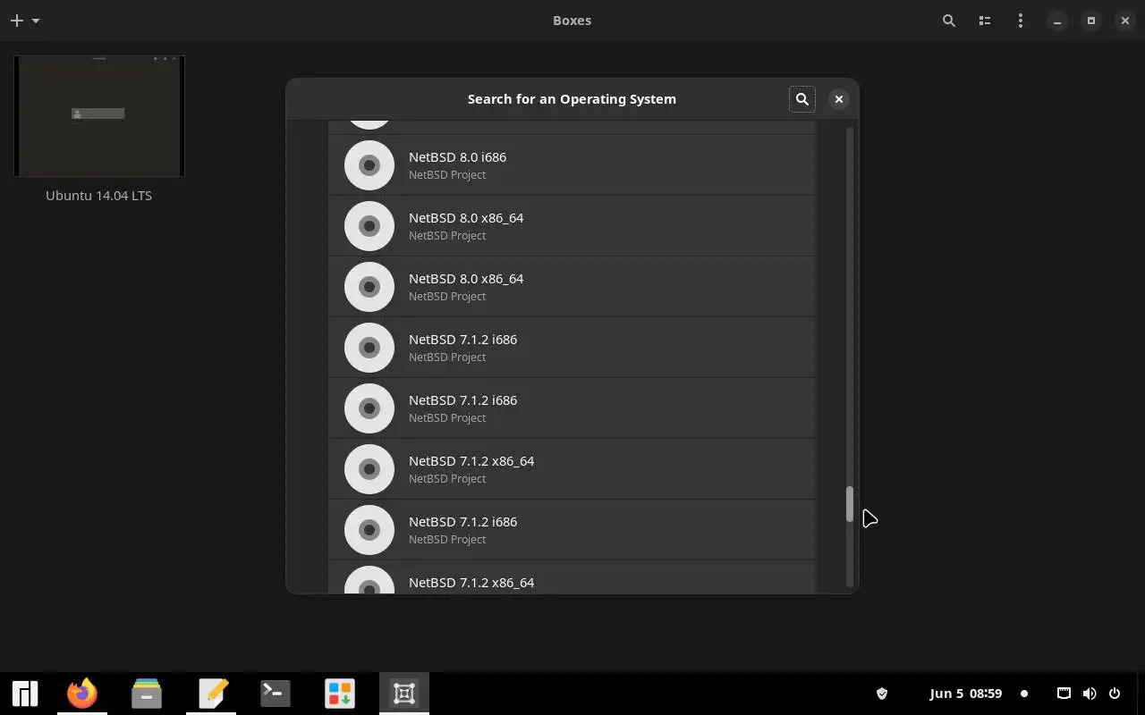Open the Boxes three-dot main menu
Screen dimensions: 1145x715
point(1021,21)
